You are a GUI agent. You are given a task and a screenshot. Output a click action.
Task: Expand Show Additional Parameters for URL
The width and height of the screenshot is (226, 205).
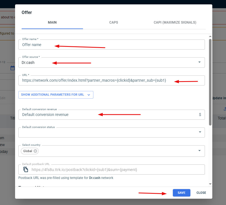[x=56, y=95]
